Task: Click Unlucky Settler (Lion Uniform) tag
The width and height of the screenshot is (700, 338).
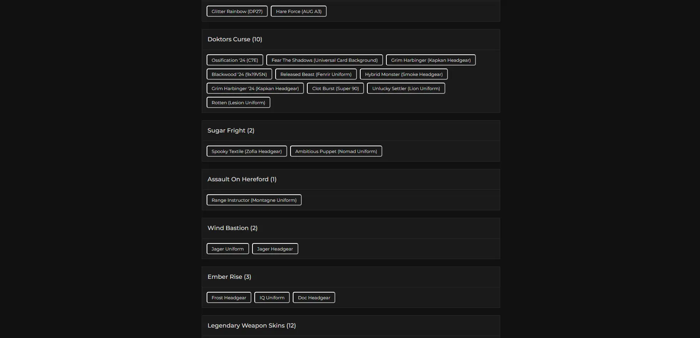Action: [x=406, y=89]
